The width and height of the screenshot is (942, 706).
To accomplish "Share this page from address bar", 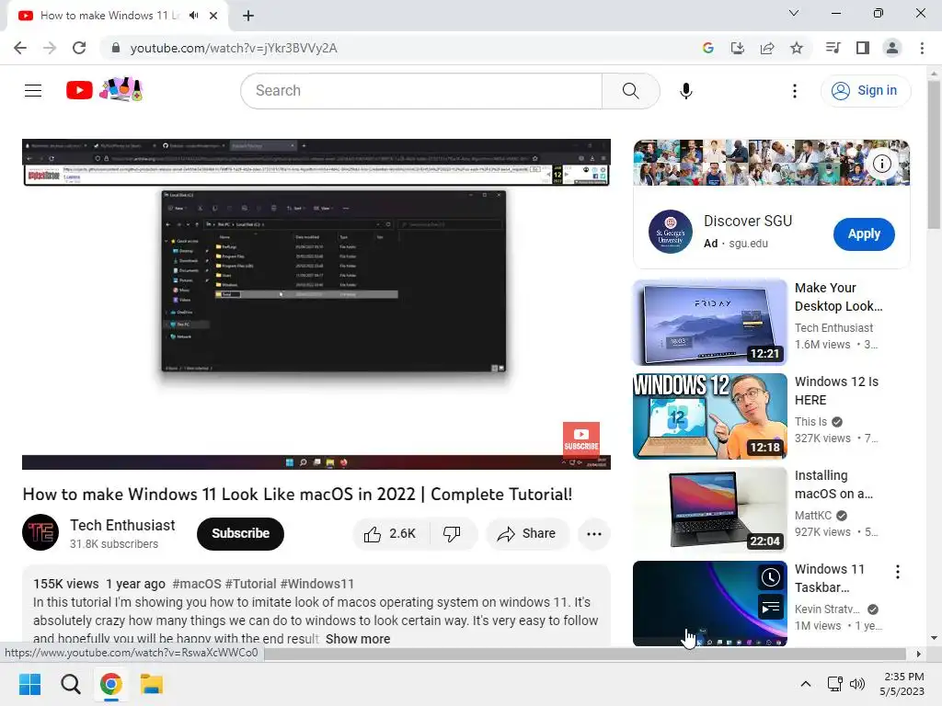I will [x=767, y=48].
